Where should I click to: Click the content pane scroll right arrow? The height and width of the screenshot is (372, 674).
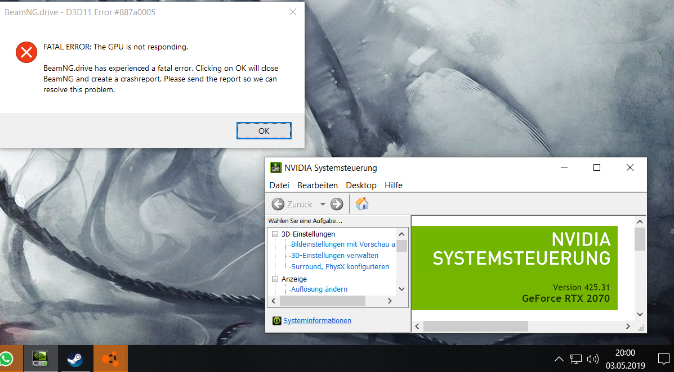click(628, 326)
